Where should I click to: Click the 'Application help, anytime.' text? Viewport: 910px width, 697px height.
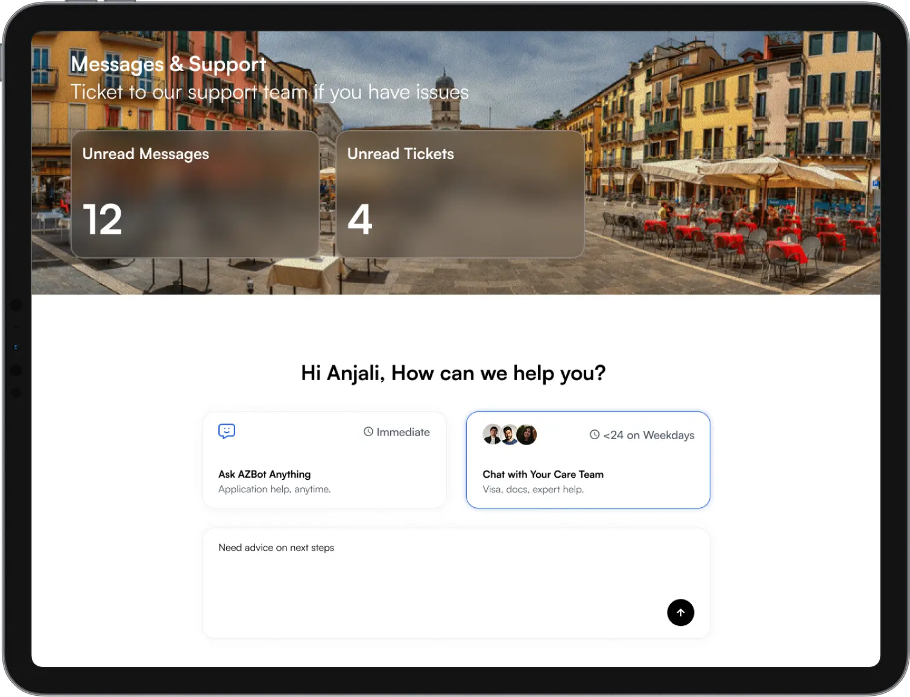point(274,489)
